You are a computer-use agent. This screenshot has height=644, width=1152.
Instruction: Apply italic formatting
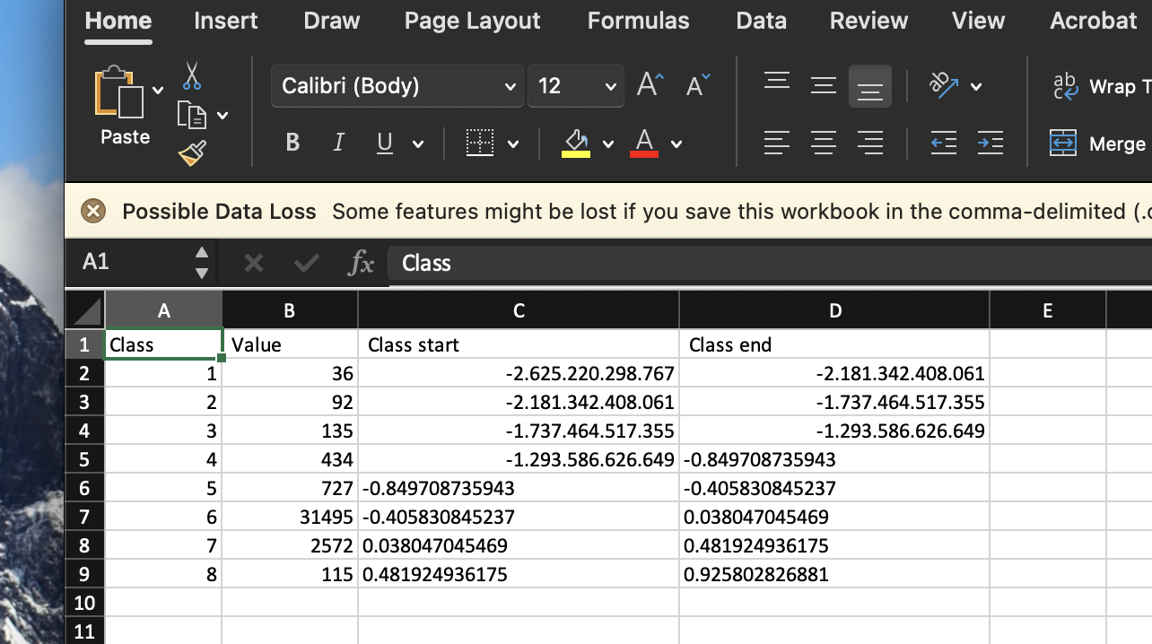[x=338, y=143]
